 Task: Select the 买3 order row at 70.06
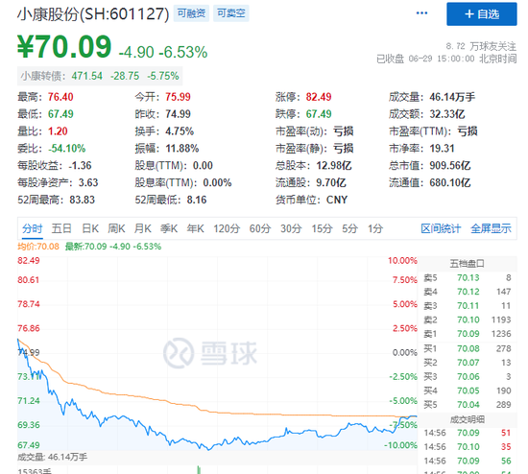point(468,377)
